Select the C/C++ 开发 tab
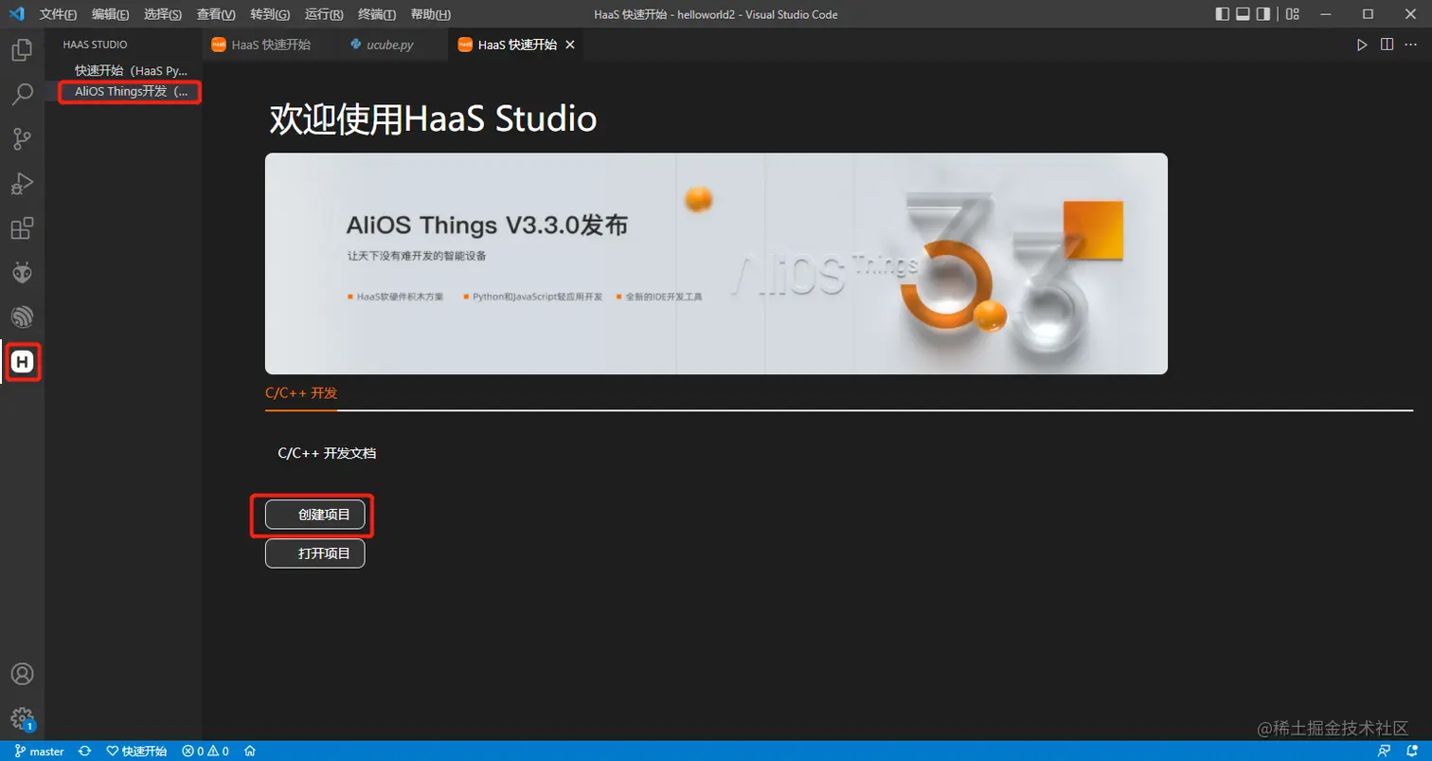 coord(301,392)
